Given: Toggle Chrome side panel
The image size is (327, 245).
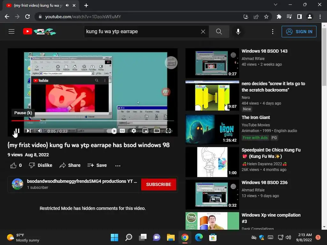Looking at the screenshot, I should coord(299,17).
